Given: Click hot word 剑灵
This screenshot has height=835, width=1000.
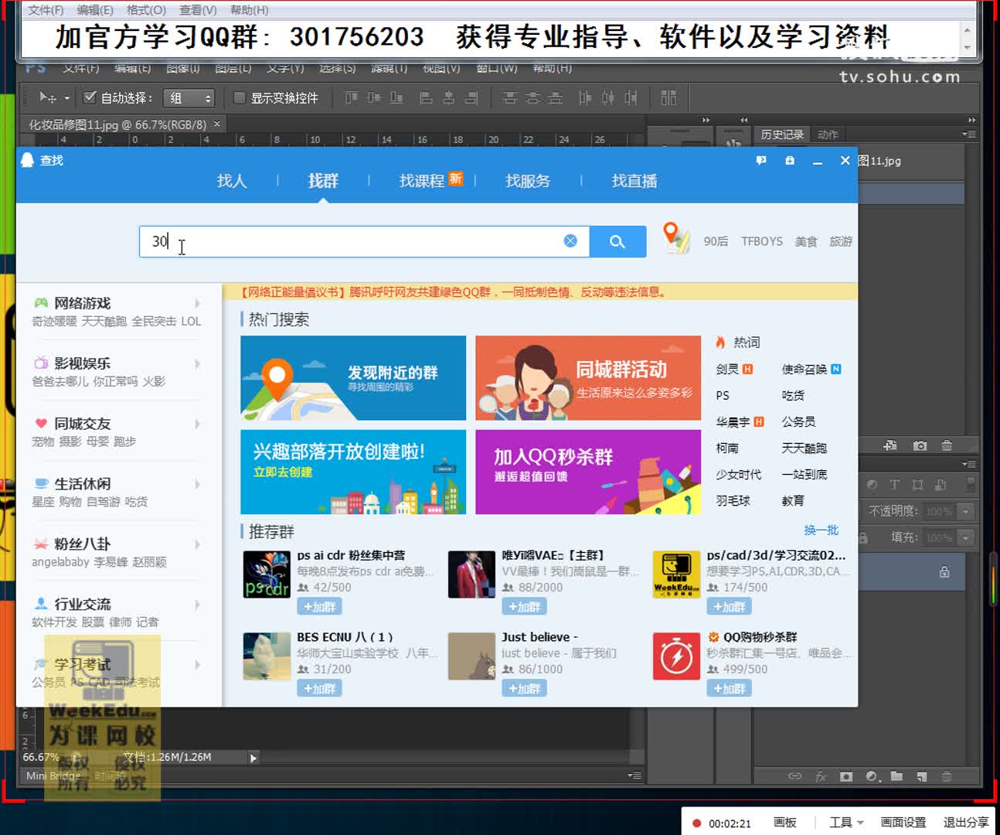Looking at the screenshot, I should pyautogui.click(x=727, y=369).
